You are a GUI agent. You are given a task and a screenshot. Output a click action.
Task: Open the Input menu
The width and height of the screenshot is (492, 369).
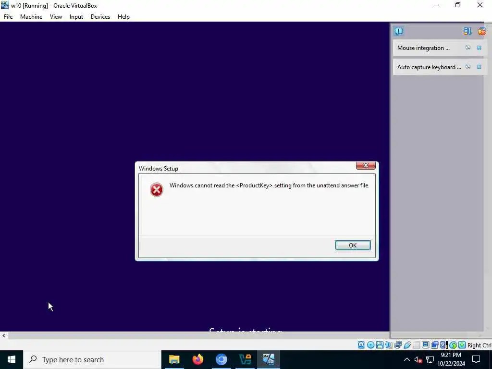click(x=76, y=17)
